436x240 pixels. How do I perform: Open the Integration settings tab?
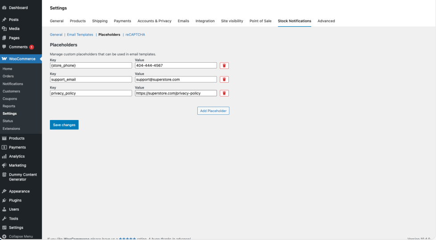point(205,21)
